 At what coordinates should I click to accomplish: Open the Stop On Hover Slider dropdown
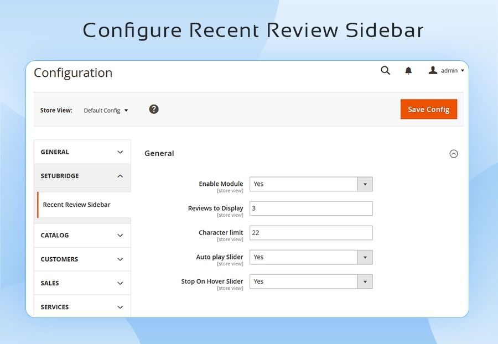pos(310,282)
